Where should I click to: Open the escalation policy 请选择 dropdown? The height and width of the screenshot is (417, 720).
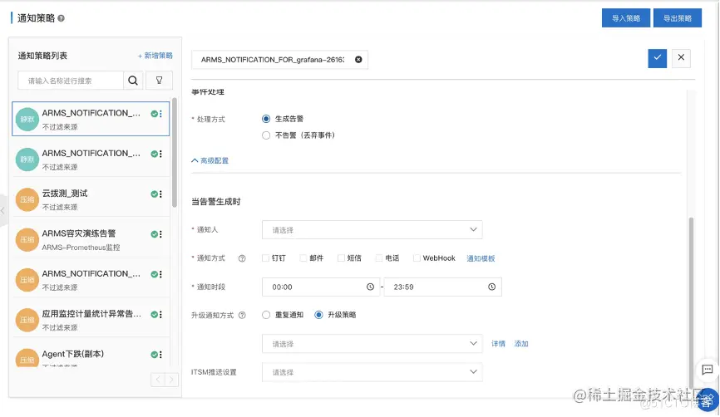point(372,344)
